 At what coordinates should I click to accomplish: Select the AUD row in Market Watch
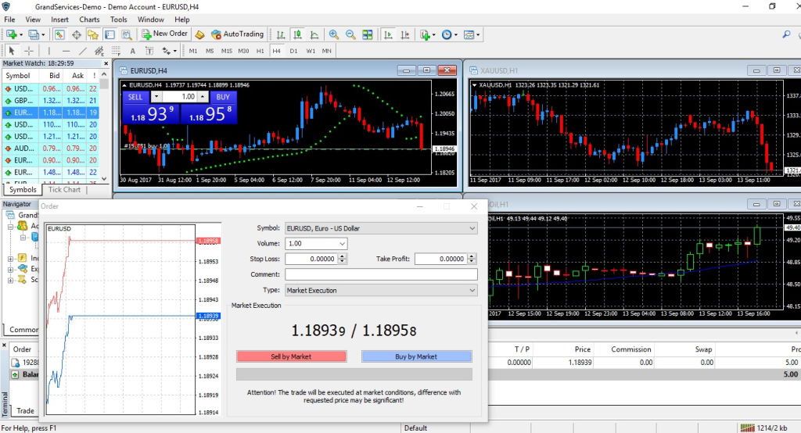[51, 149]
